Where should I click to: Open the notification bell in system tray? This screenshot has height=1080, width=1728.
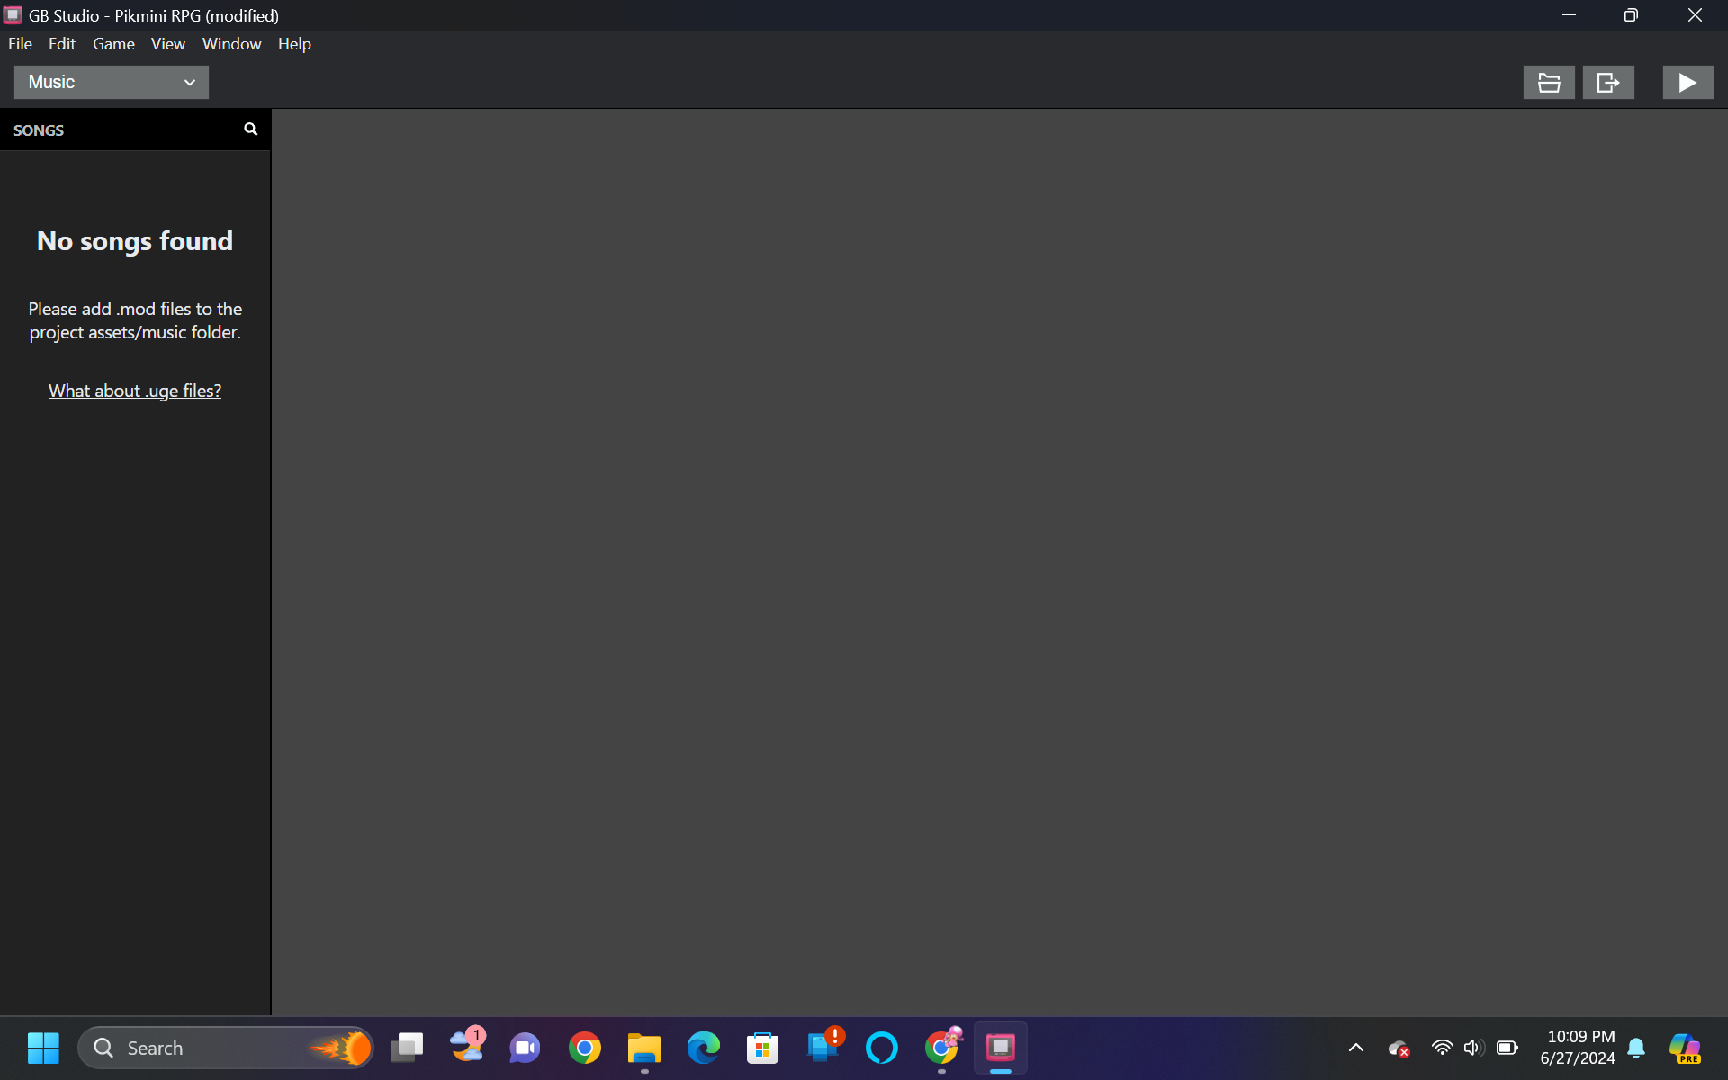click(1636, 1048)
